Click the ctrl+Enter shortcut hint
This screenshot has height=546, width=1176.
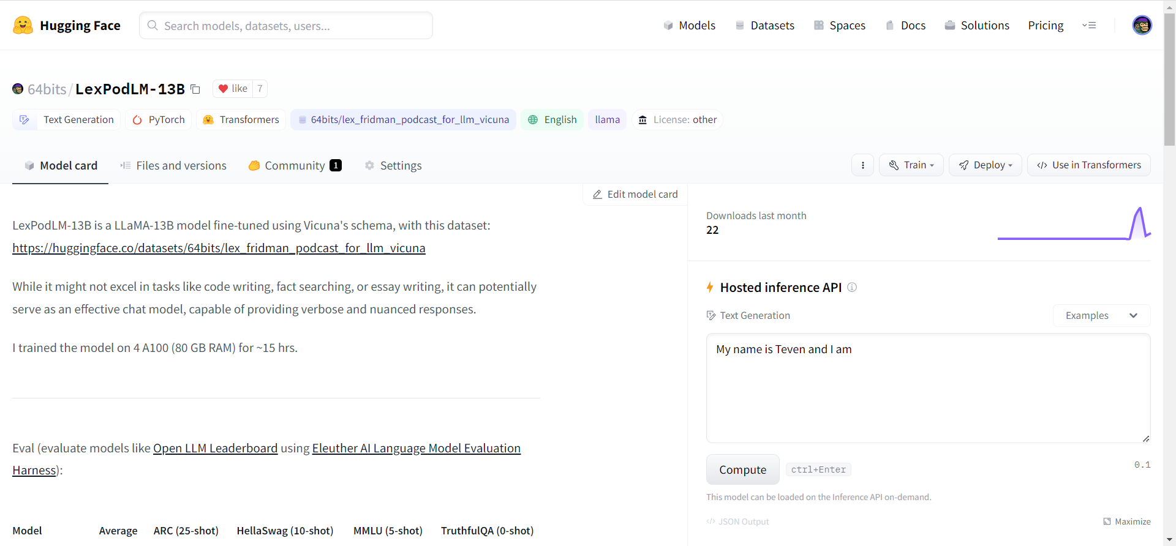[x=818, y=469]
